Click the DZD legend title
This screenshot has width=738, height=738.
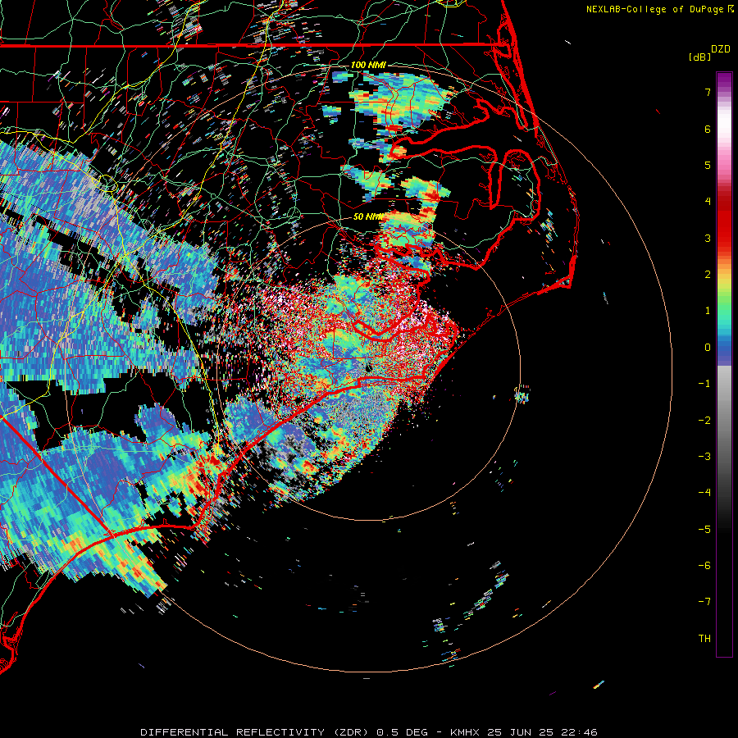[x=721, y=49]
